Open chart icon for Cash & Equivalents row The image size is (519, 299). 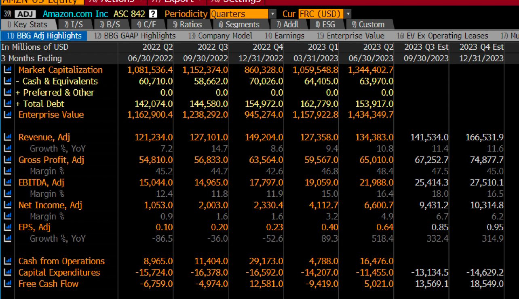[7, 81]
